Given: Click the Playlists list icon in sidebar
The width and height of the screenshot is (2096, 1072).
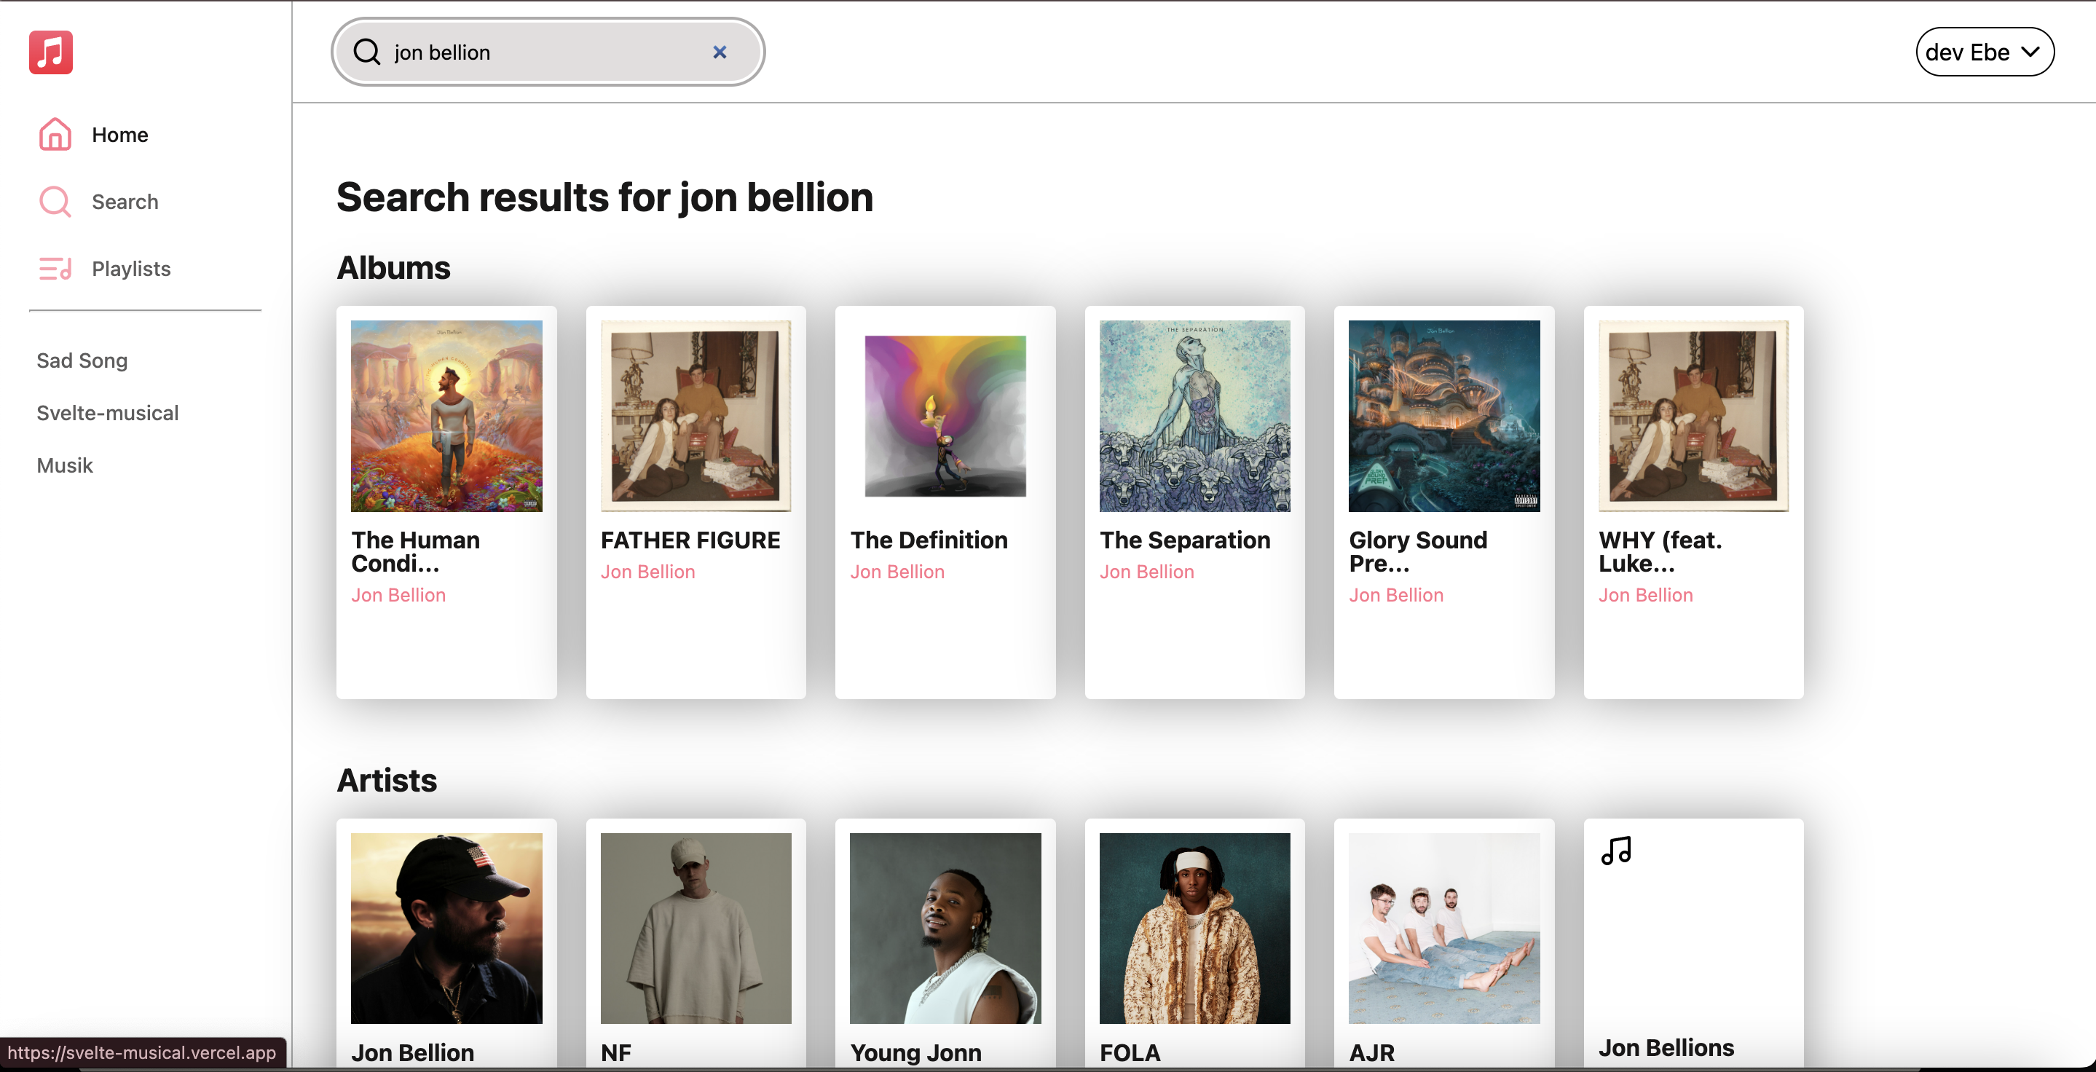Looking at the screenshot, I should click(x=55, y=269).
